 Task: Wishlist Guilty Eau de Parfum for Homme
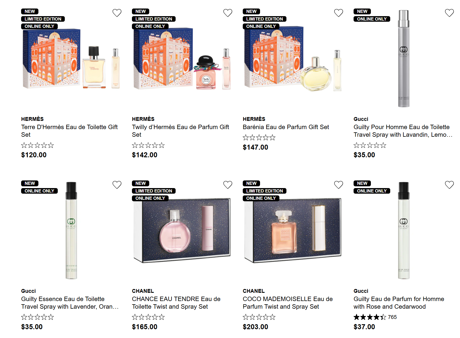pos(449,185)
